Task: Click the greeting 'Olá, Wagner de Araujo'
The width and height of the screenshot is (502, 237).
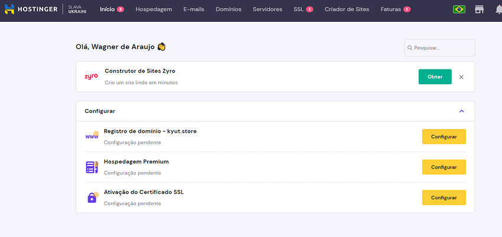Action: [116, 47]
